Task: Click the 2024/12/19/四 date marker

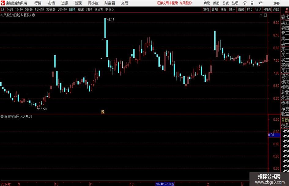Action: (x=165, y=184)
